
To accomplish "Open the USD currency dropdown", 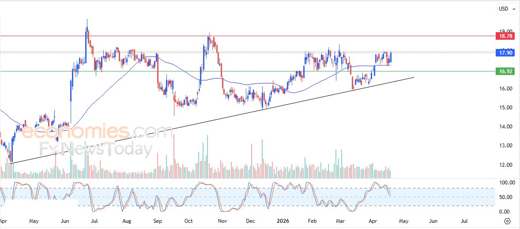I will point(505,8).
